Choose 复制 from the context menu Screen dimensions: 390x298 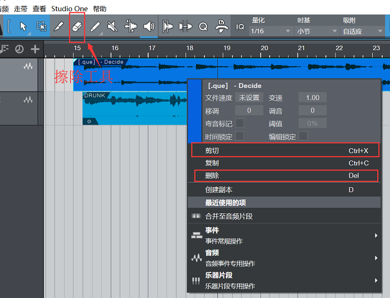(x=284, y=163)
